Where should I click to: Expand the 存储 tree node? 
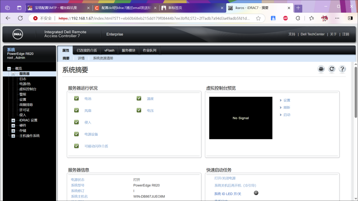(x=13, y=131)
